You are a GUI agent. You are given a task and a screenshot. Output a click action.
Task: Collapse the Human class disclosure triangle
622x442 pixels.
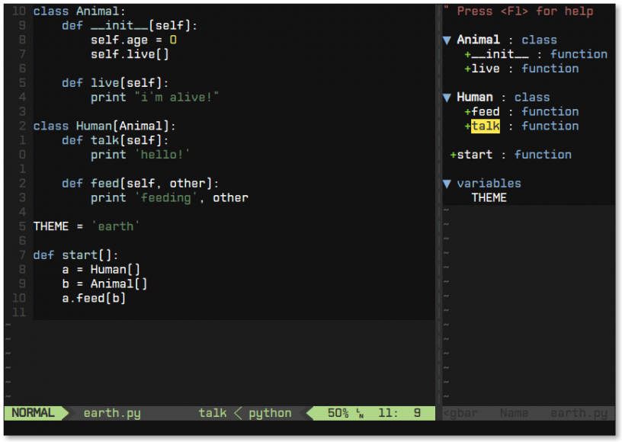446,97
